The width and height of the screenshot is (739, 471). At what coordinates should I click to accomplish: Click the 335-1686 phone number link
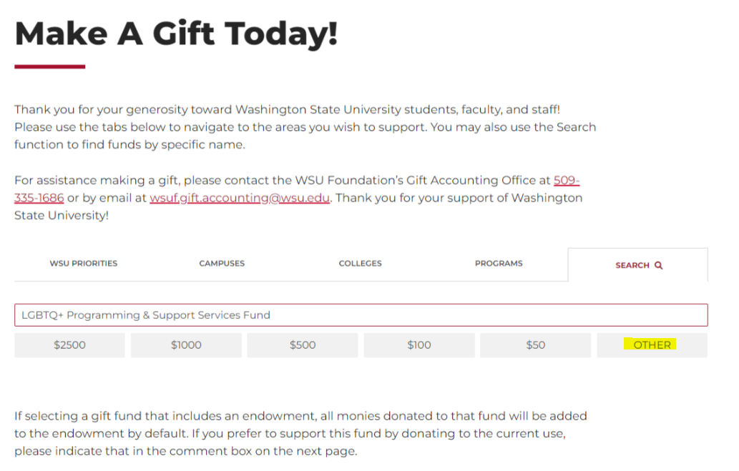pos(39,198)
